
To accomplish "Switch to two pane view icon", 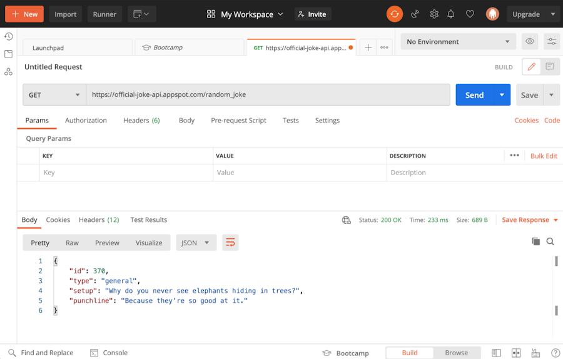I will click(516, 353).
